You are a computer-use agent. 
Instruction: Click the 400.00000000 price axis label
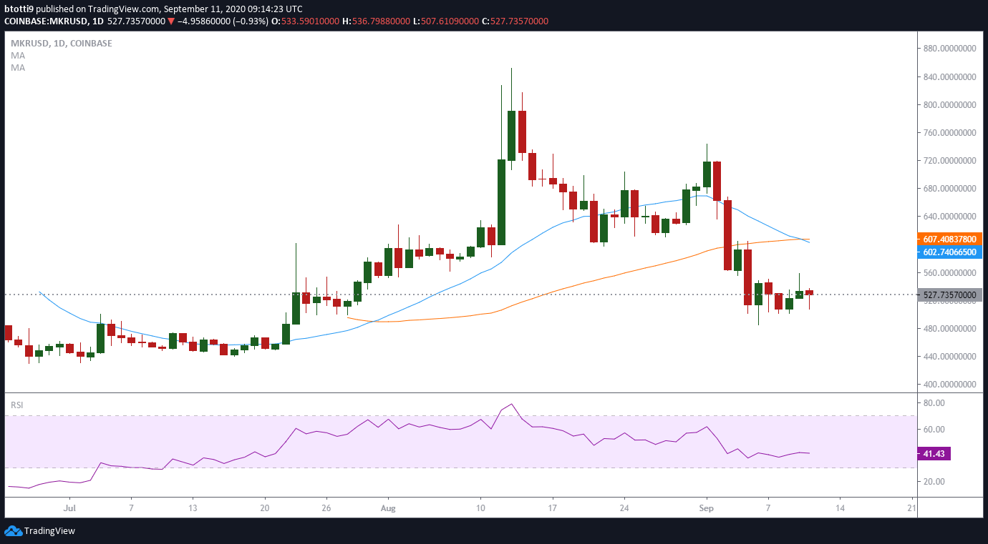click(949, 384)
